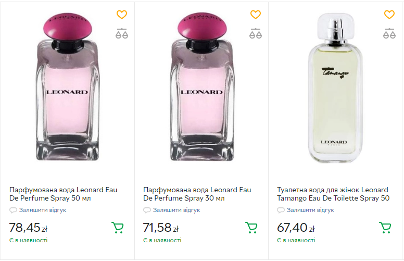Add Leonard 30 ml perfume to comparison
404x261 pixels.
256,34
